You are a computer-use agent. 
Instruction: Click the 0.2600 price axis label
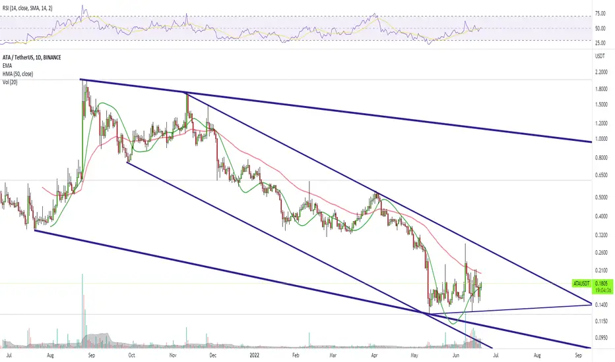(601, 253)
